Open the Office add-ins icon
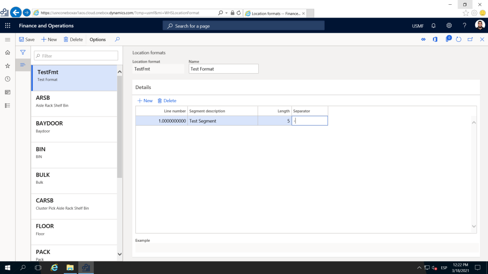 435,39
